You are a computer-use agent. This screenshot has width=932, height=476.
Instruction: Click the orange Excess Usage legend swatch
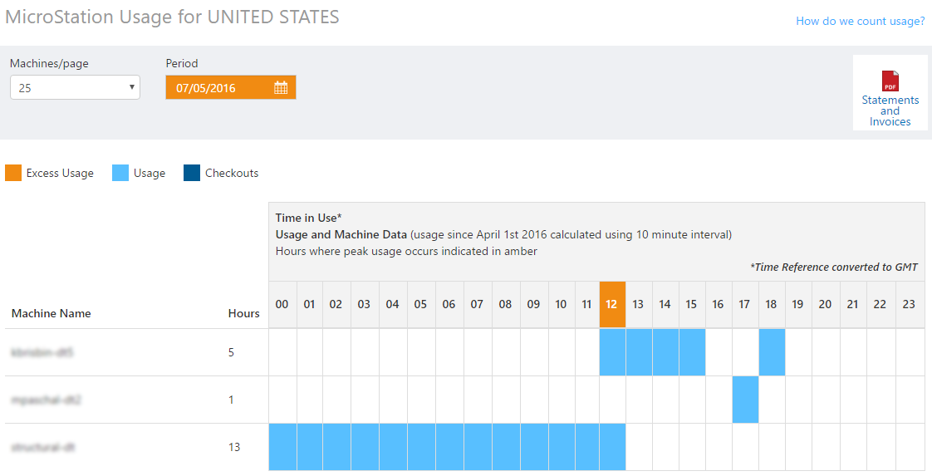(13, 173)
